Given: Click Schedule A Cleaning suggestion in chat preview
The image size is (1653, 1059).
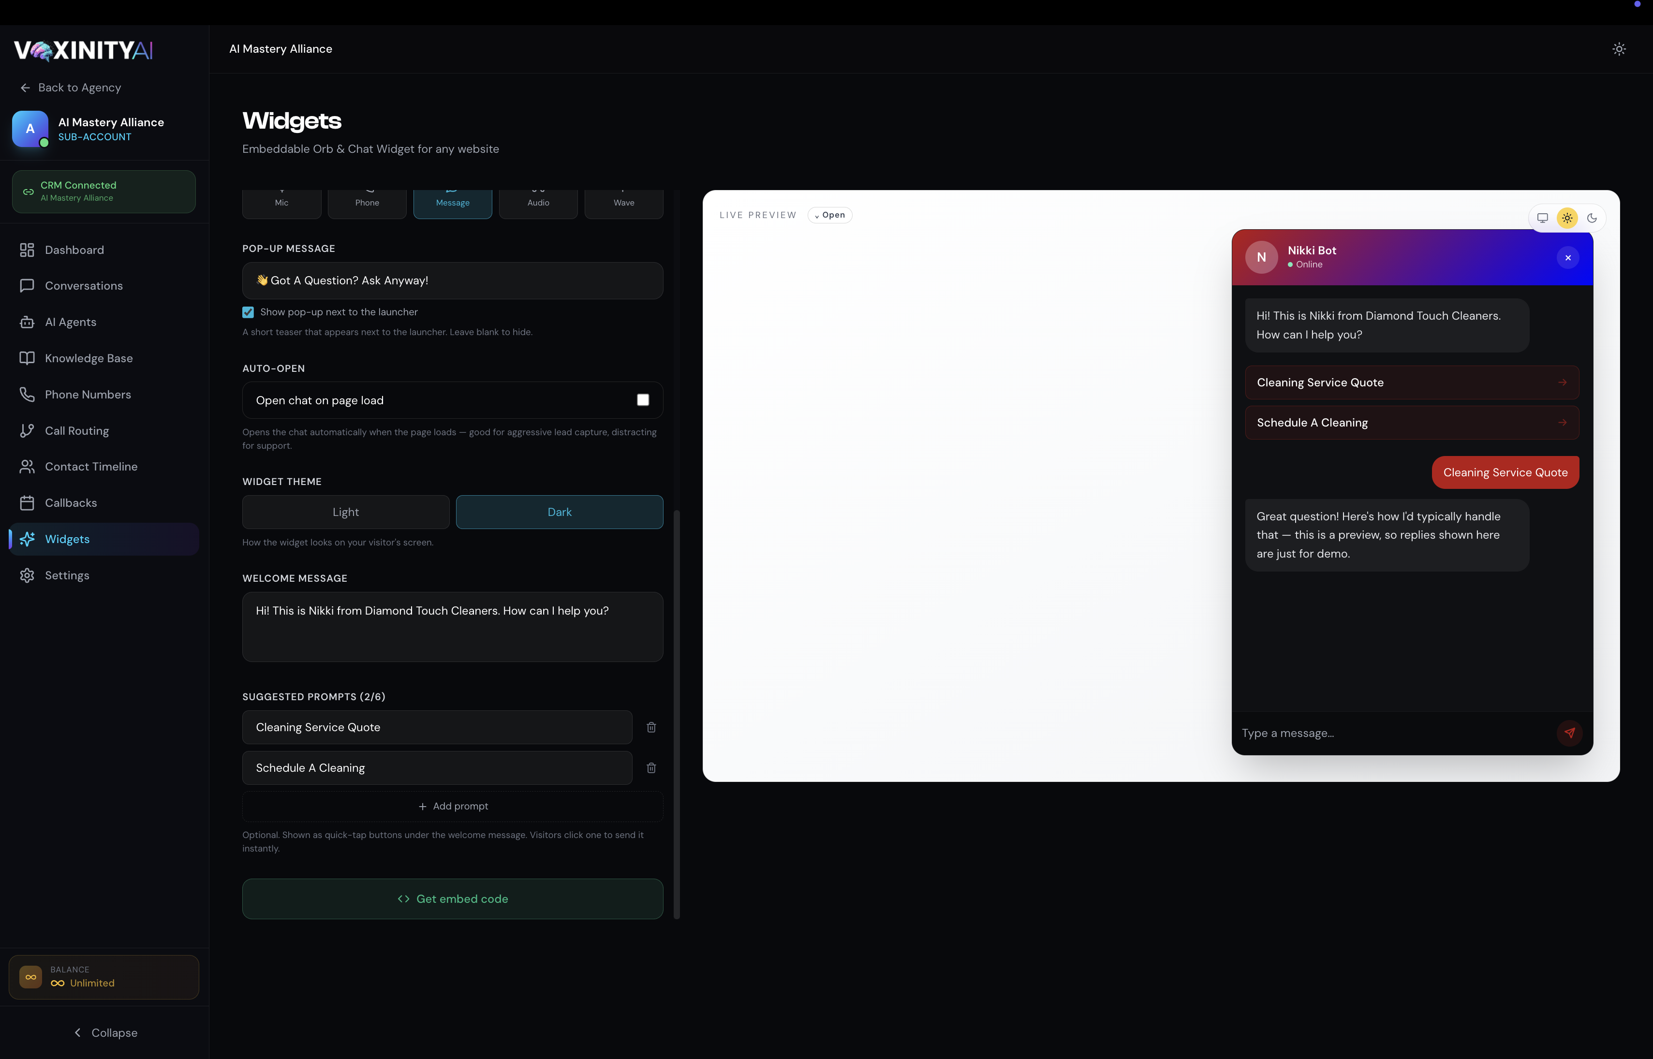Looking at the screenshot, I should [x=1412, y=423].
